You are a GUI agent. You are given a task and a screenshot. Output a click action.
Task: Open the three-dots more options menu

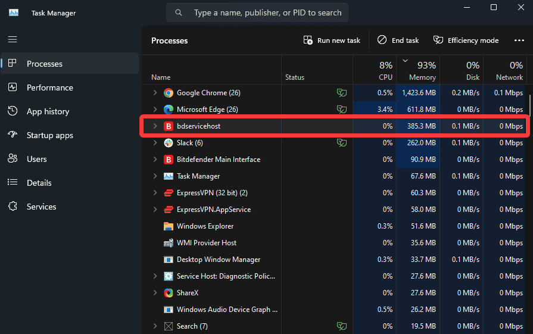click(519, 40)
